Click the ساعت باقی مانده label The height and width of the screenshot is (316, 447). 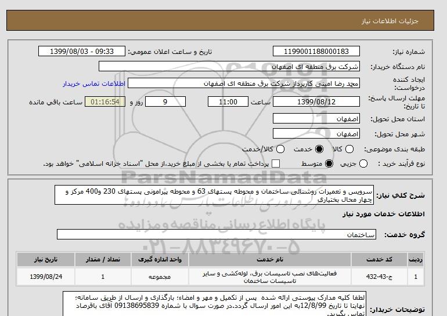pos(56,102)
